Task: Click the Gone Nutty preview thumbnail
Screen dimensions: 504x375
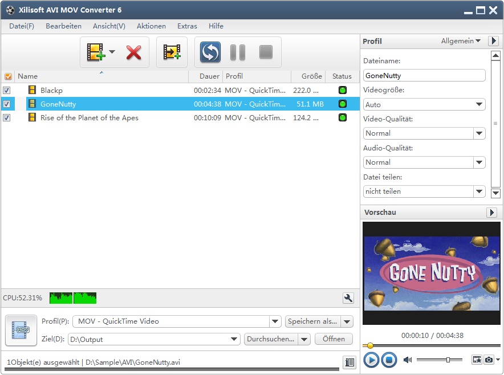Action: [432, 273]
